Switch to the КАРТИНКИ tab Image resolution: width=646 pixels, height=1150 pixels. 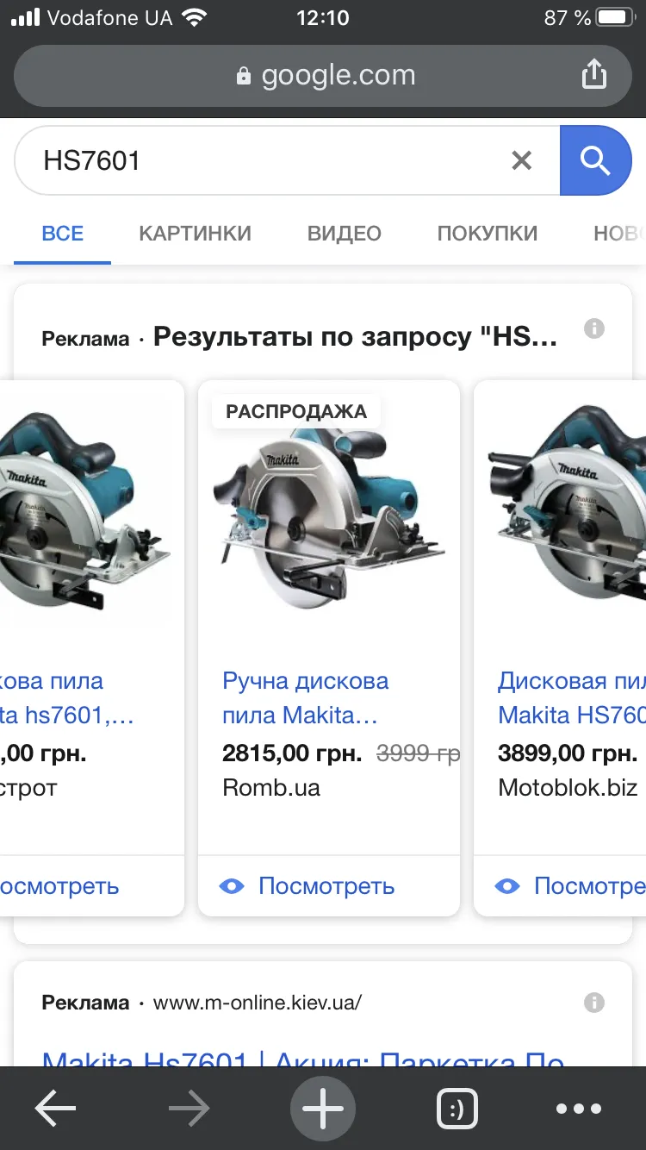196,233
